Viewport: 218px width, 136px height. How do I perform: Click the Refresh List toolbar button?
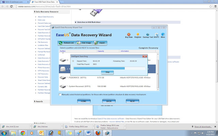[66, 43]
